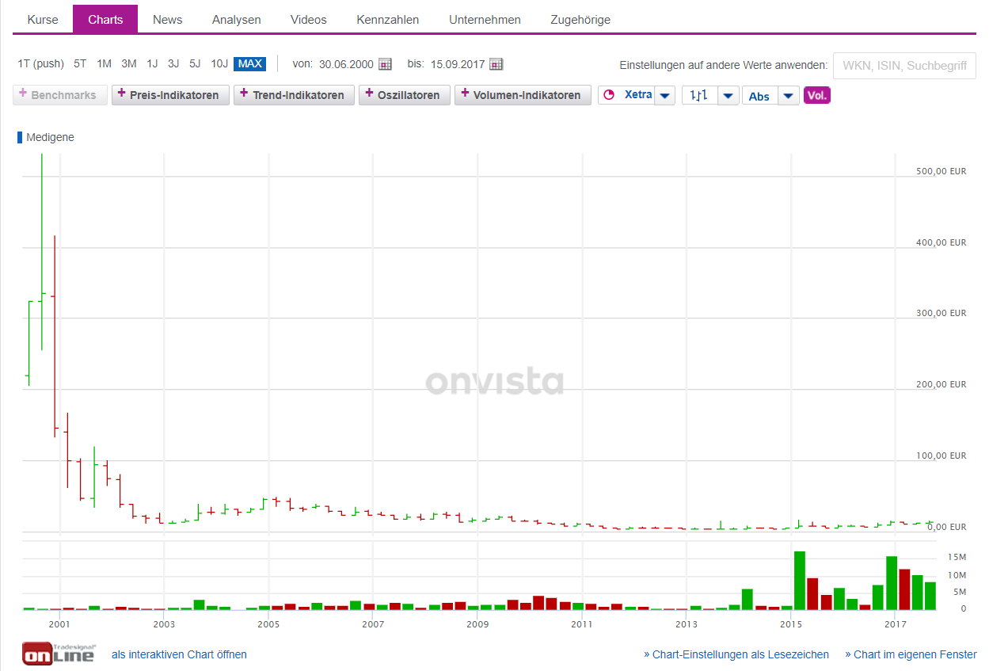
Task: Open 'Chart im eigenen Fenster' link
Action: tap(911, 654)
